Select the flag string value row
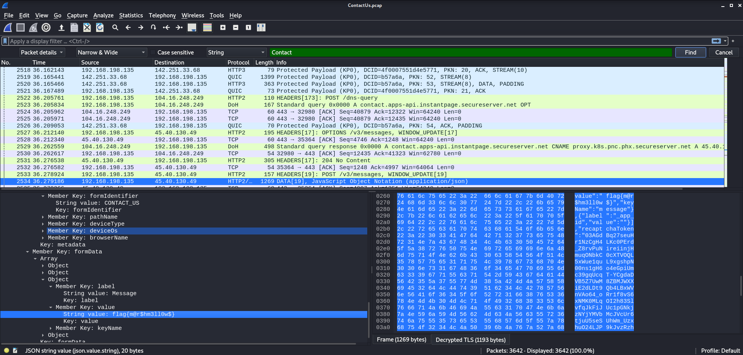 pyautogui.click(x=184, y=314)
